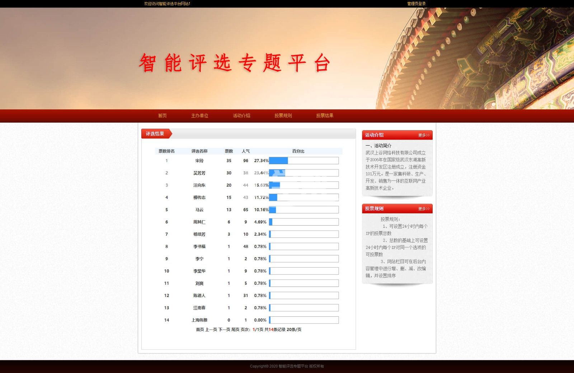This screenshot has height=373, width=574.
Task: Click the 上一页 pagination link
Action: tap(211, 330)
